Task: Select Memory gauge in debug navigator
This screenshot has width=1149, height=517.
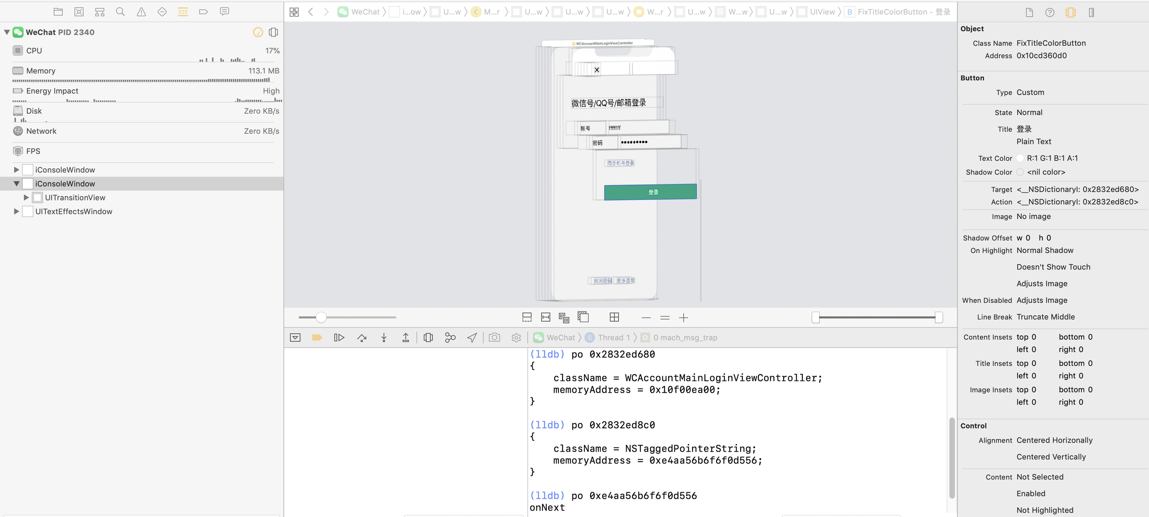Action: 41,71
